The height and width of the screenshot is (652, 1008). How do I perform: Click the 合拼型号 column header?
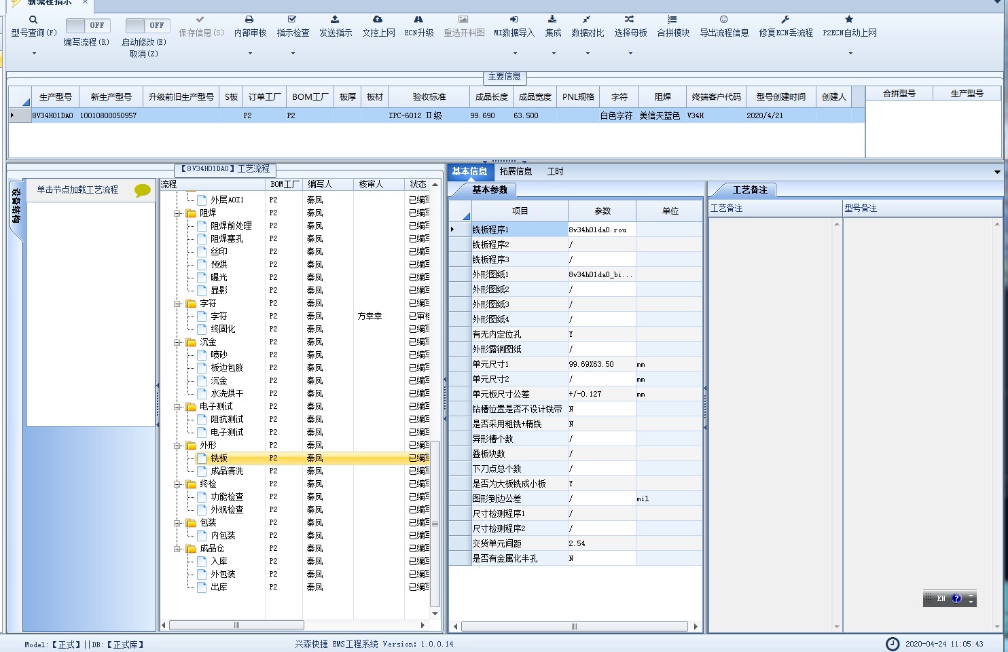pos(899,93)
